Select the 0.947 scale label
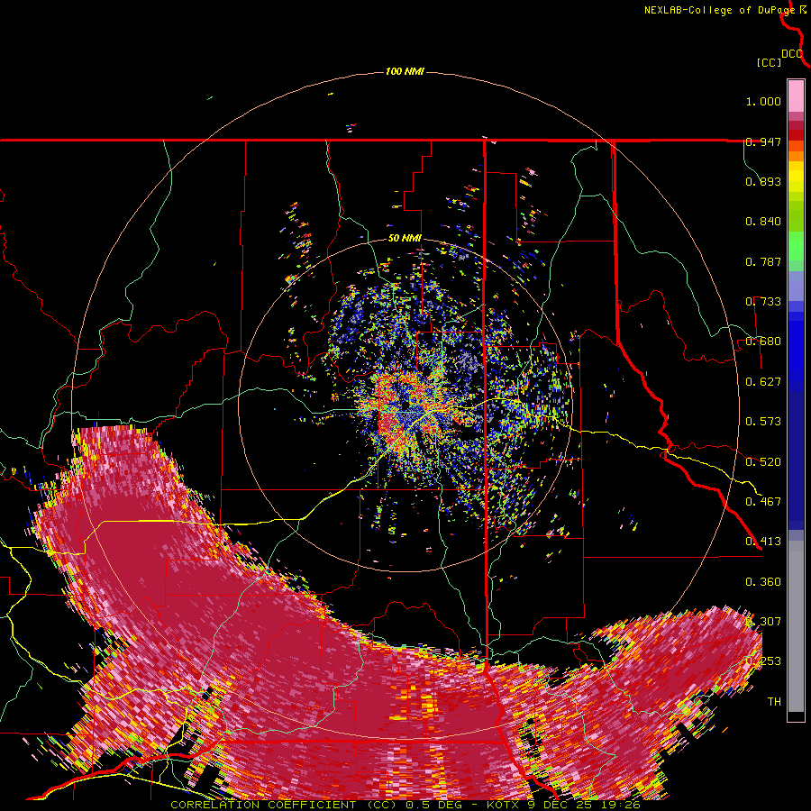The image size is (811, 811). pyautogui.click(x=763, y=141)
